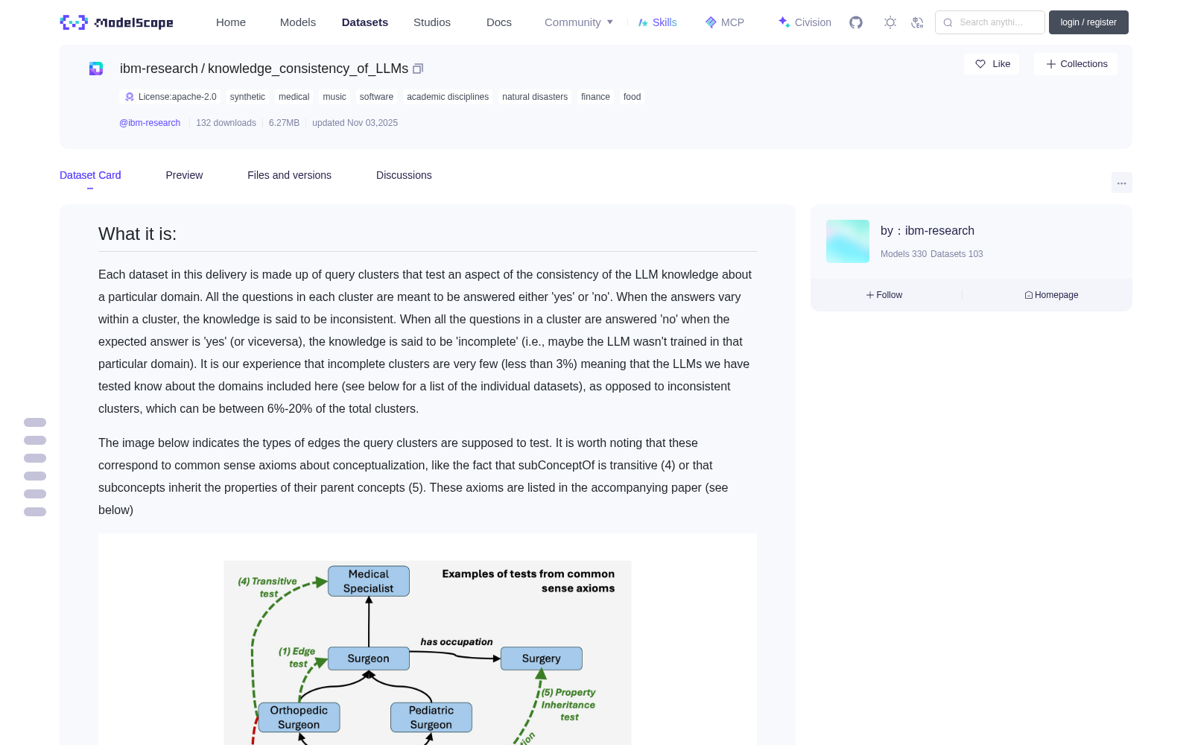Screen dimensions: 1192x745
Task: Click the ibm-research dataset avatar icon
Action: coord(96,69)
